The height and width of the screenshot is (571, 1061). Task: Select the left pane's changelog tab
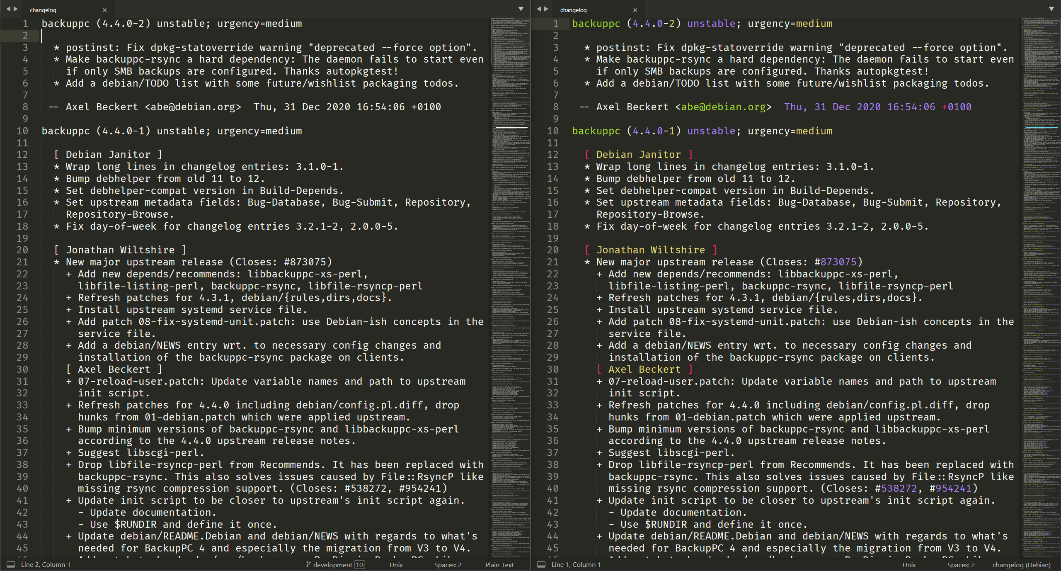(43, 10)
